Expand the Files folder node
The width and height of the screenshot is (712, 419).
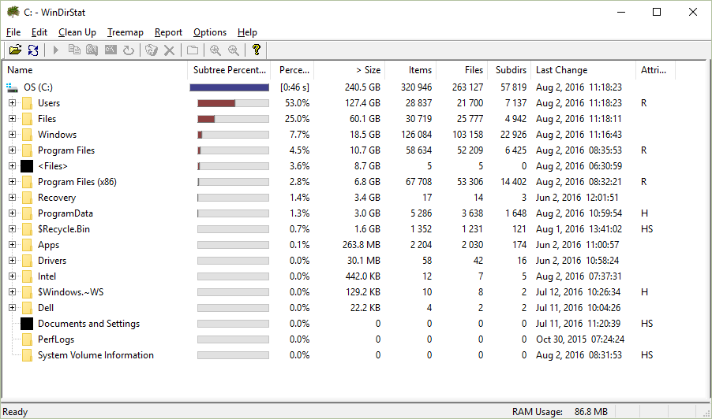pos(13,119)
